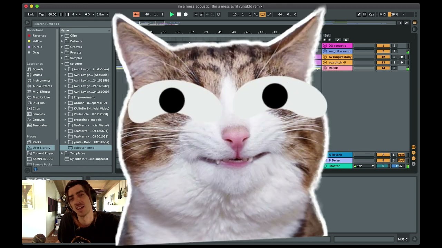Toggle the Follow playback button

[136, 14]
